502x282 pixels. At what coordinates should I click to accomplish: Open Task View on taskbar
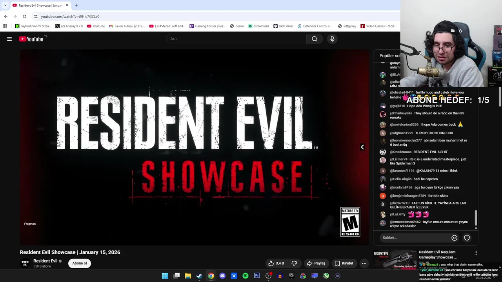tap(176, 276)
